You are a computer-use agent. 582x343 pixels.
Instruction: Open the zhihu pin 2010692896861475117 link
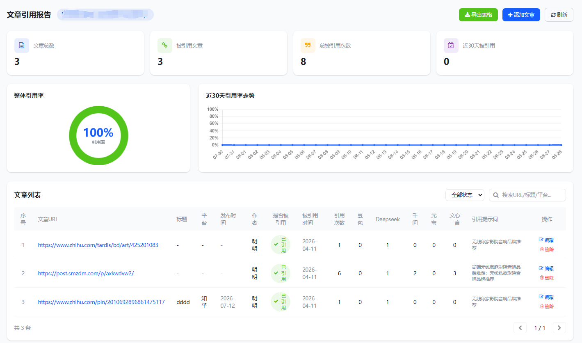click(101, 302)
